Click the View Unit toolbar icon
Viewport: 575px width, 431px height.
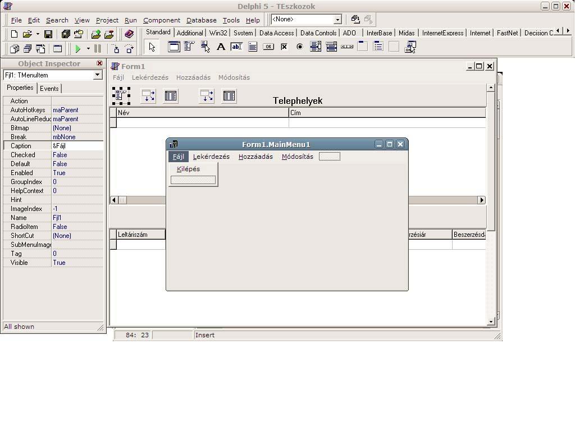15,48
